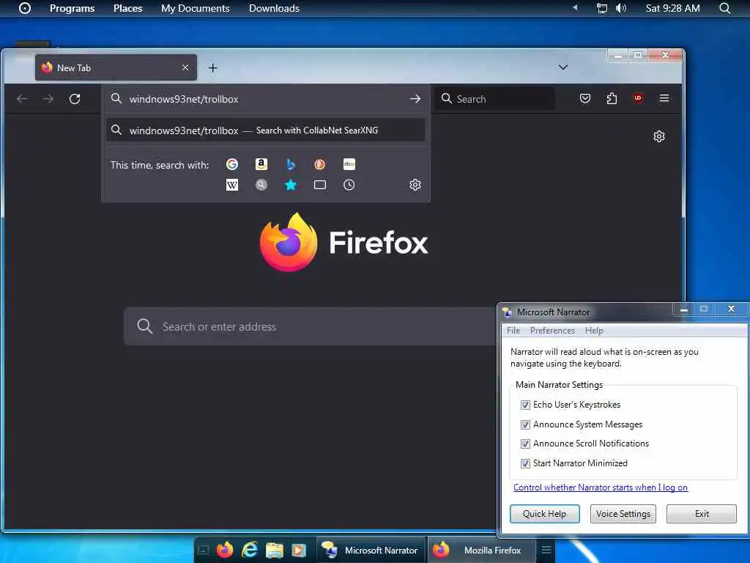Click Exit button in Narrator

coord(702,514)
